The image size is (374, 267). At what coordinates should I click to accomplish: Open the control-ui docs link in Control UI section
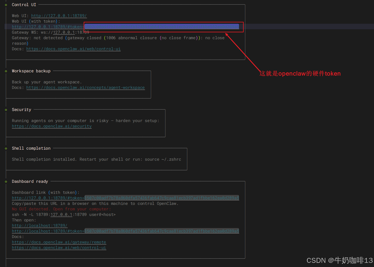(x=73, y=49)
